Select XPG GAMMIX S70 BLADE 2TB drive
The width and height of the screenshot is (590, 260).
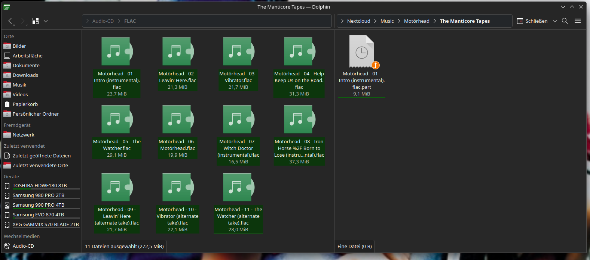click(x=42, y=224)
